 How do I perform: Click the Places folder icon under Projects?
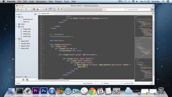coord(23,80)
